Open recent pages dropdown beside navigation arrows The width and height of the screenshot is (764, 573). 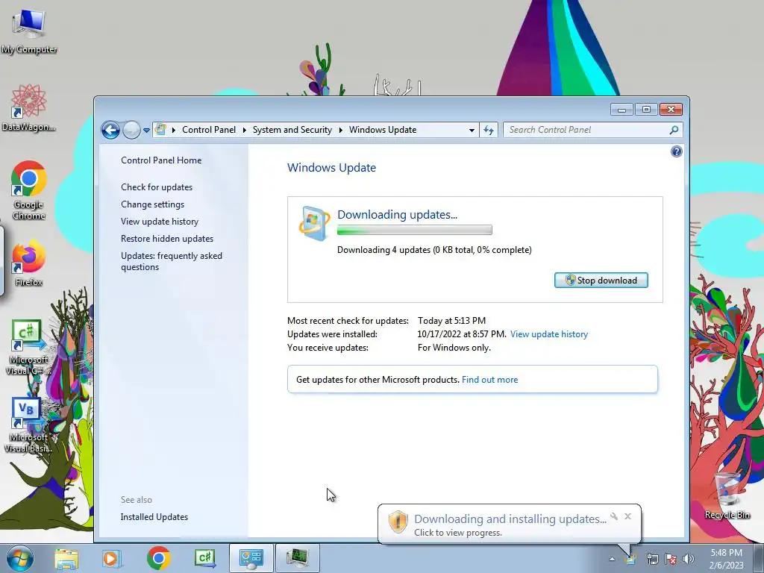click(x=146, y=130)
